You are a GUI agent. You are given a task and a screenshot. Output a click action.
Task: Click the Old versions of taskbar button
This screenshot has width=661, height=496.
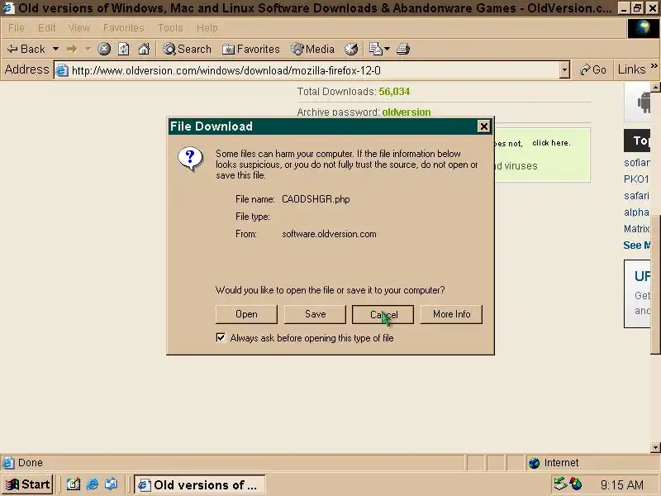199,484
